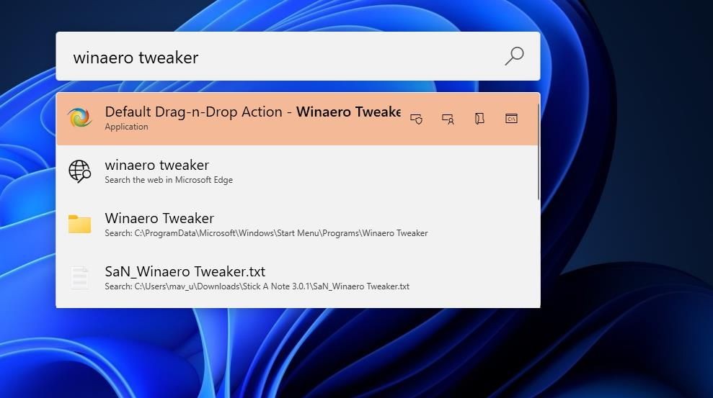Click the magnifier search icon

(x=514, y=56)
